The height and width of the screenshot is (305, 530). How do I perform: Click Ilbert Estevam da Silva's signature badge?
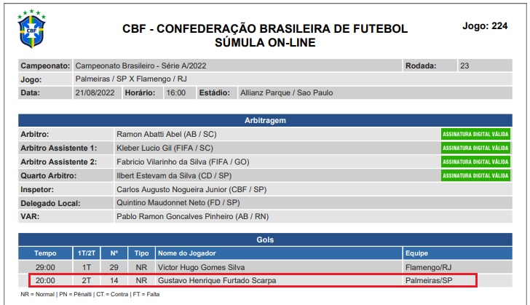pyautogui.click(x=475, y=175)
